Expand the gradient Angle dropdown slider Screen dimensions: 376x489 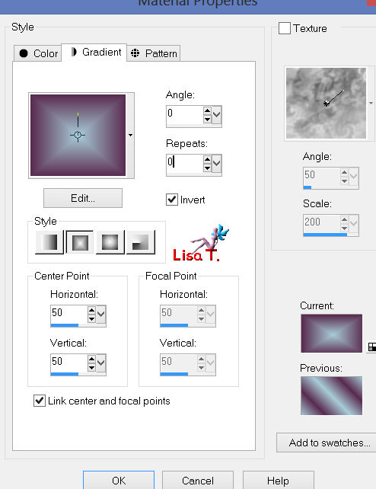216,115
